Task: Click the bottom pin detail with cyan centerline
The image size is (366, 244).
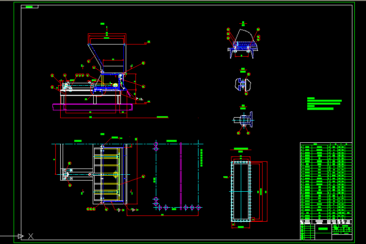Action: point(243,119)
